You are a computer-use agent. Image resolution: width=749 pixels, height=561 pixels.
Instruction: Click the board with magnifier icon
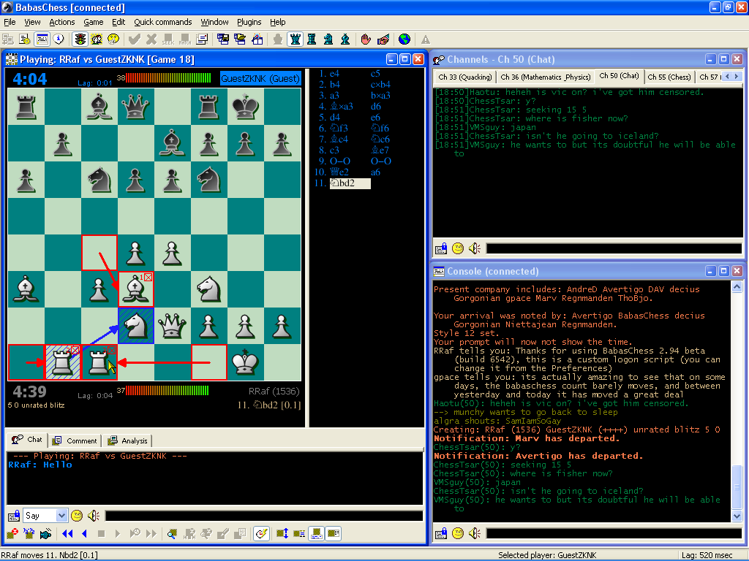pyautogui.click(x=172, y=533)
